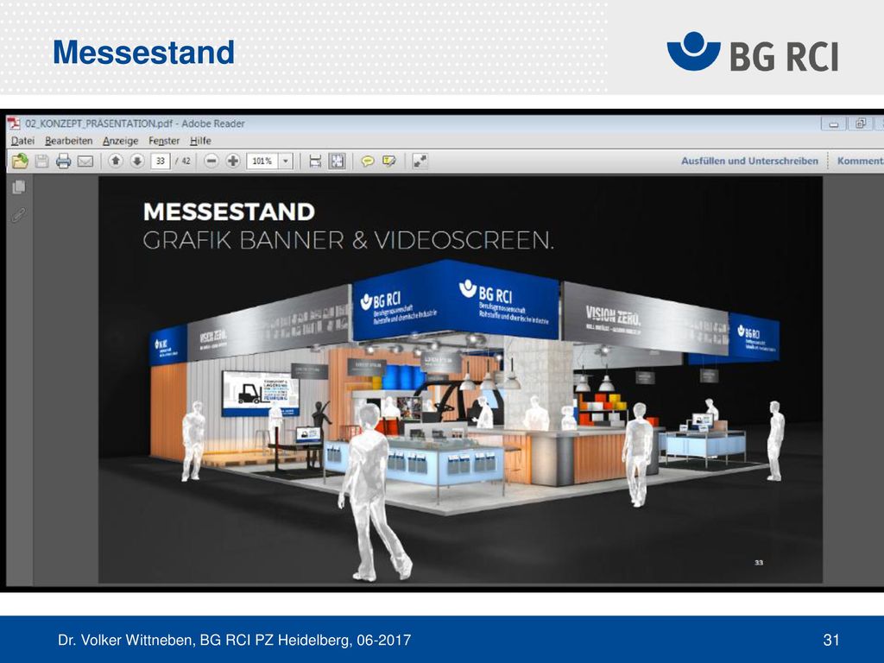Click the BG RCI logo in the slide header
884x663 pixels.
pyautogui.click(x=753, y=52)
